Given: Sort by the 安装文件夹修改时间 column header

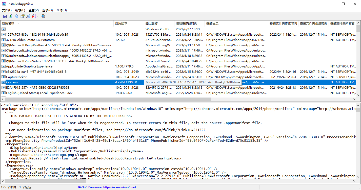Looking at the screenshot, I should tap(283, 23).
